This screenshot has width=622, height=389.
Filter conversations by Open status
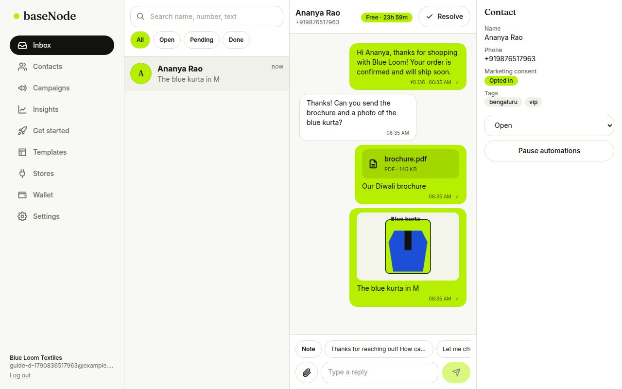pos(167,40)
